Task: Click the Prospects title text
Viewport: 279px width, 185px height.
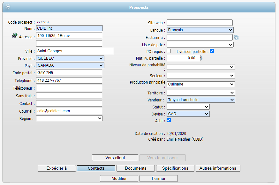Action: tap(139, 7)
